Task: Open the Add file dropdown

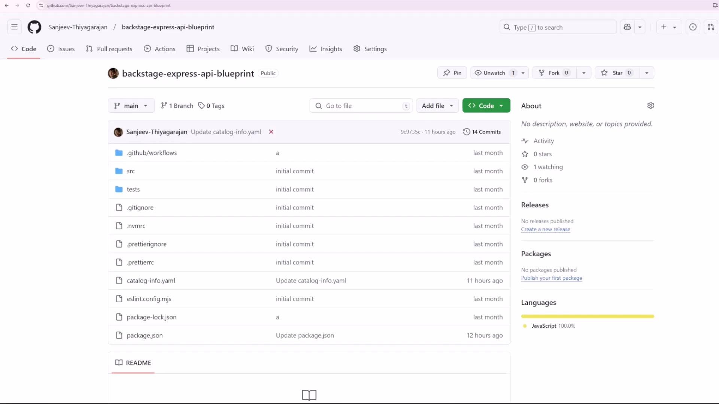Action: [x=437, y=105]
